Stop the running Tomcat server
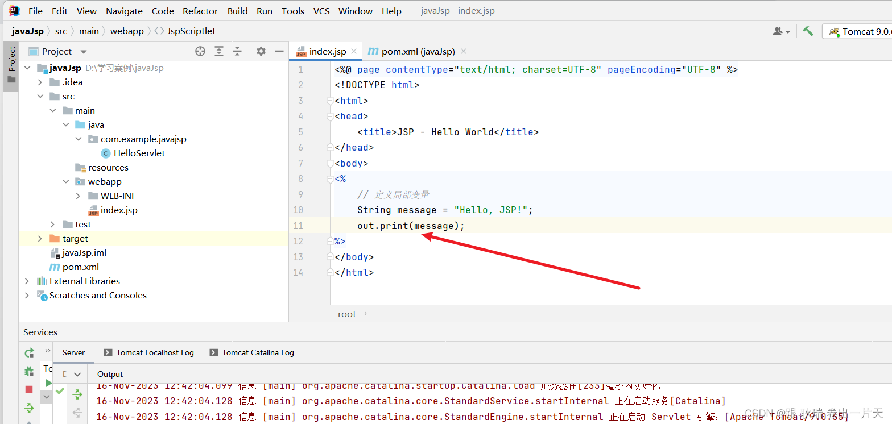Image resolution: width=892 pixels, height=424 pixels. (x=29, y=389)
